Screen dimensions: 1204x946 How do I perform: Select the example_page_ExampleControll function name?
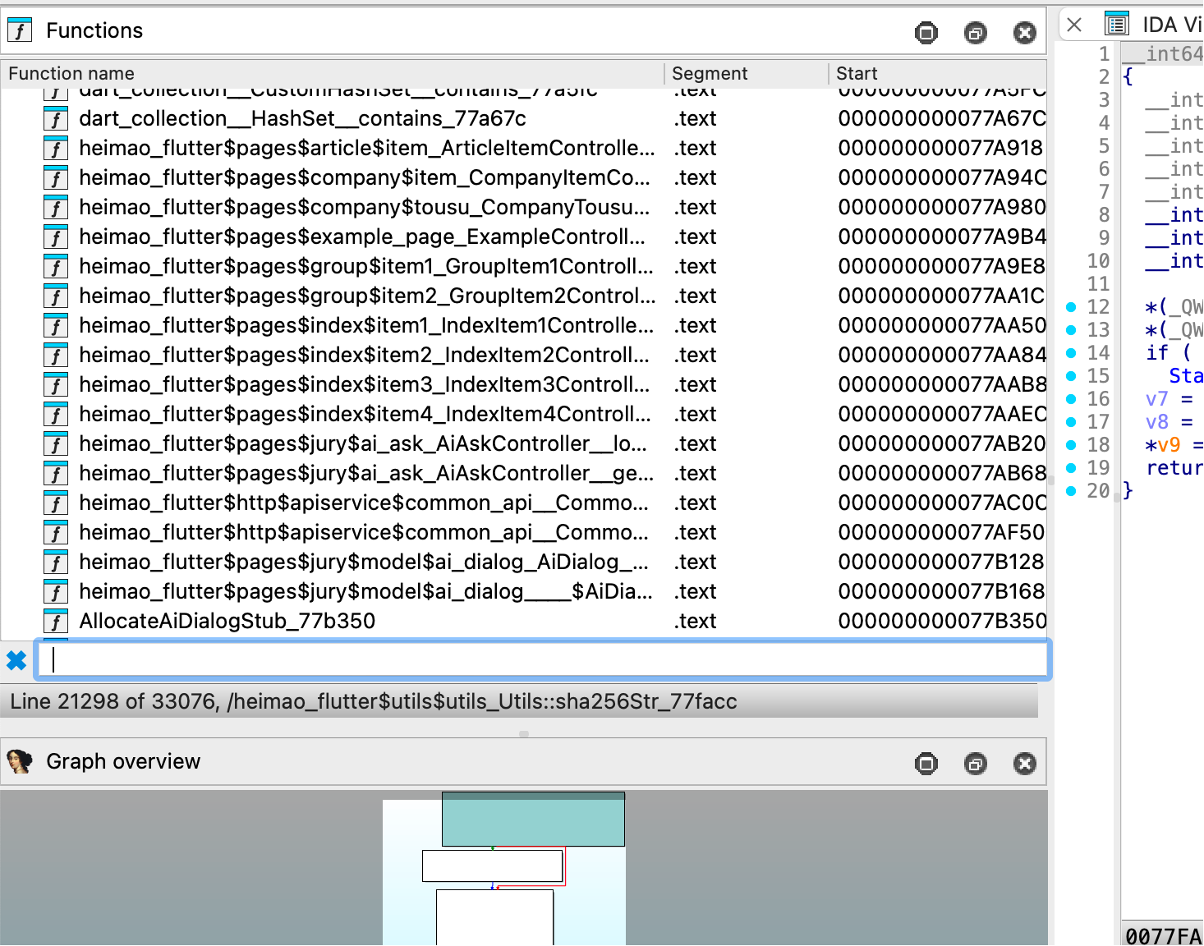[x=362, y=237]
